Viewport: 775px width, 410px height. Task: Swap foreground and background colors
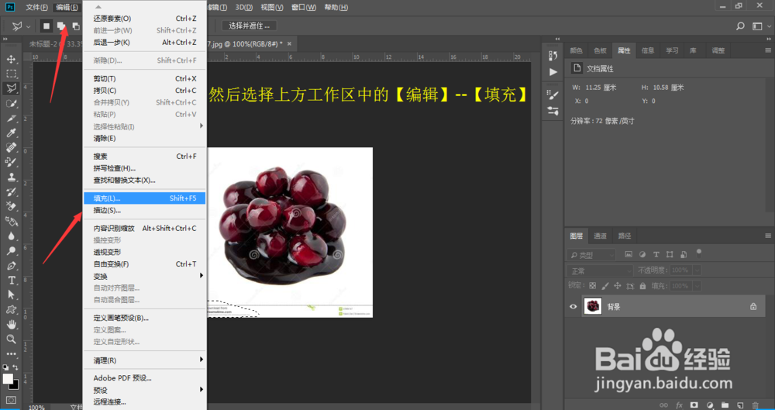[15, 367]
